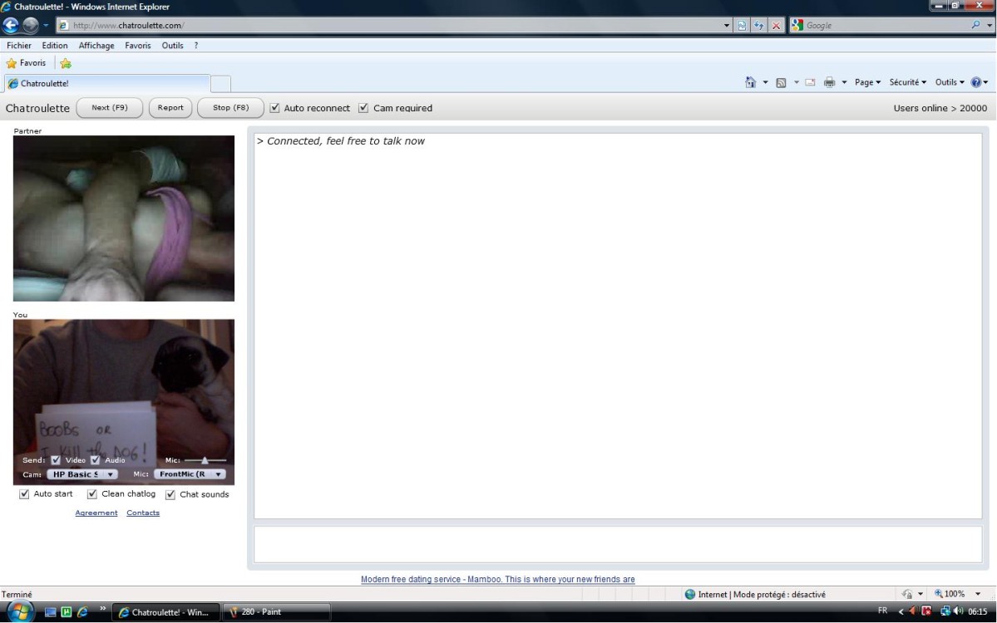The image size is (997, 623).
Task: Toggle the Auto start checkbox
Action: [24, 494]
